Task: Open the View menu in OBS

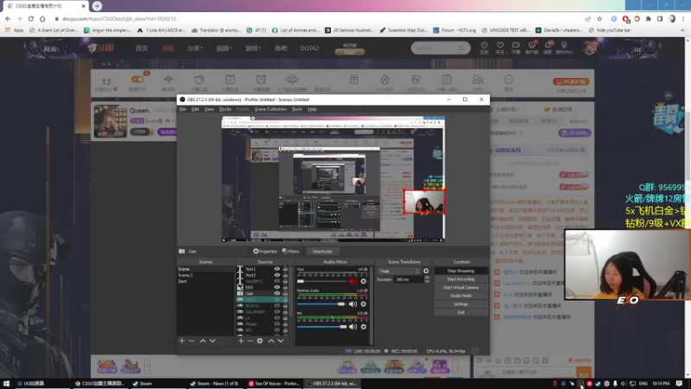Action: pos(209,110)
